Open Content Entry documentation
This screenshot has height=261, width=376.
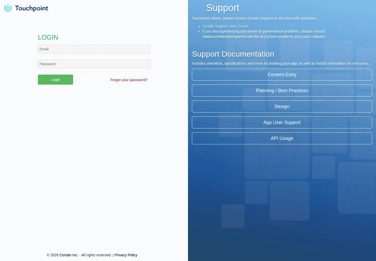282,75
